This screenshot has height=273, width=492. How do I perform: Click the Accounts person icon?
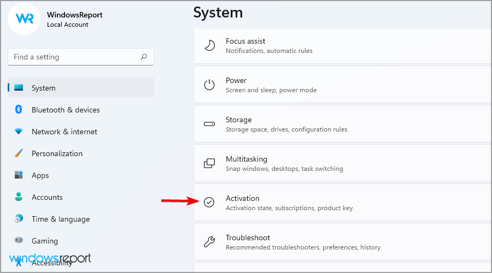19,197
